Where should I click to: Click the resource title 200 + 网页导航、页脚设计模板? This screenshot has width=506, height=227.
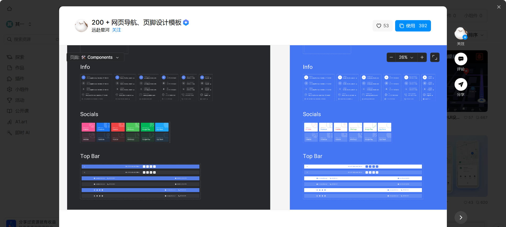click(137, 22)
